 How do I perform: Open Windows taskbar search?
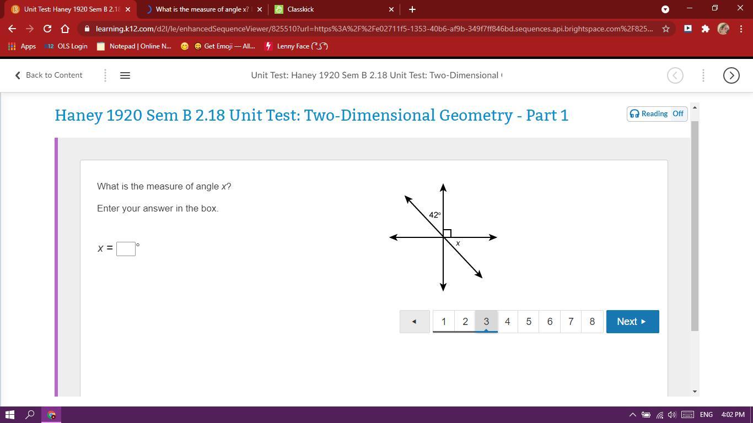click(x=30, y=415)
